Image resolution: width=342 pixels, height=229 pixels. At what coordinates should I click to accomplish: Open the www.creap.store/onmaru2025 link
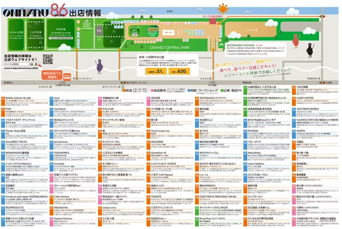[x=21, y=68]
